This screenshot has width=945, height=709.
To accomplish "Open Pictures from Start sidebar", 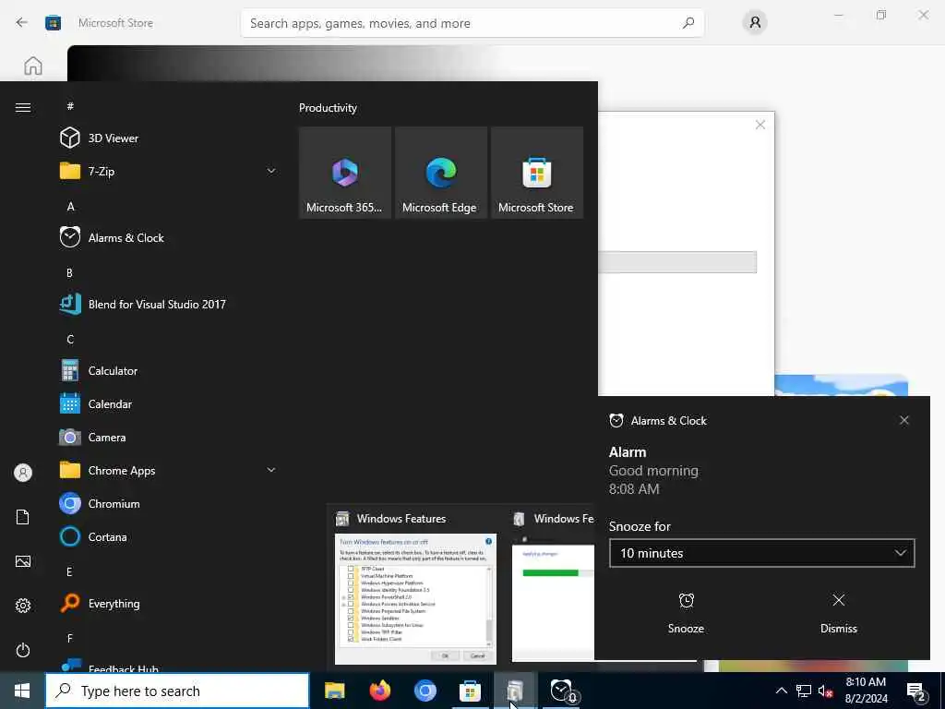I will click(x=23, y=561).
